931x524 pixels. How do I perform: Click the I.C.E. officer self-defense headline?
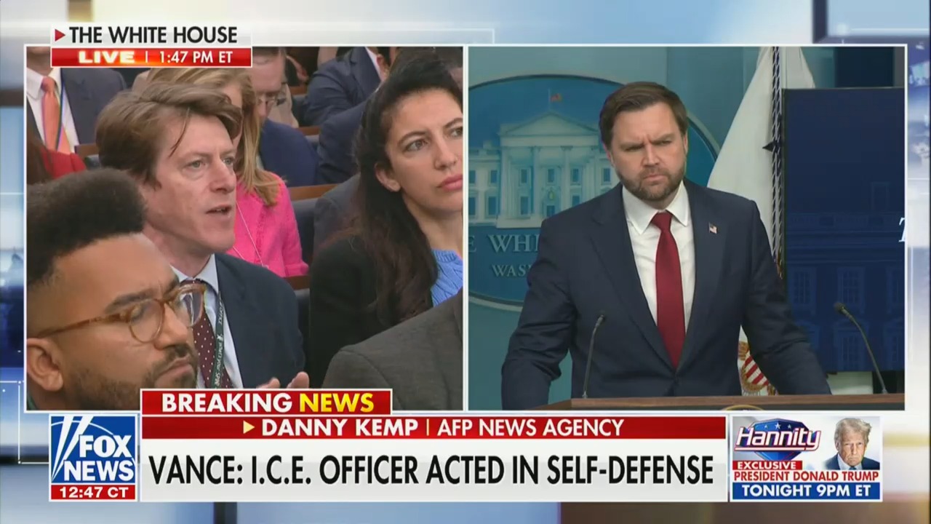[x=431, y=471]
